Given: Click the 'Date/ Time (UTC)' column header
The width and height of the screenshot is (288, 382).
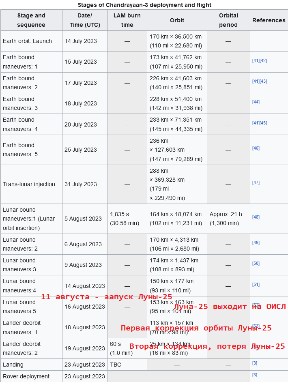Looking at the screenshot, I should (x=85, y=20).
